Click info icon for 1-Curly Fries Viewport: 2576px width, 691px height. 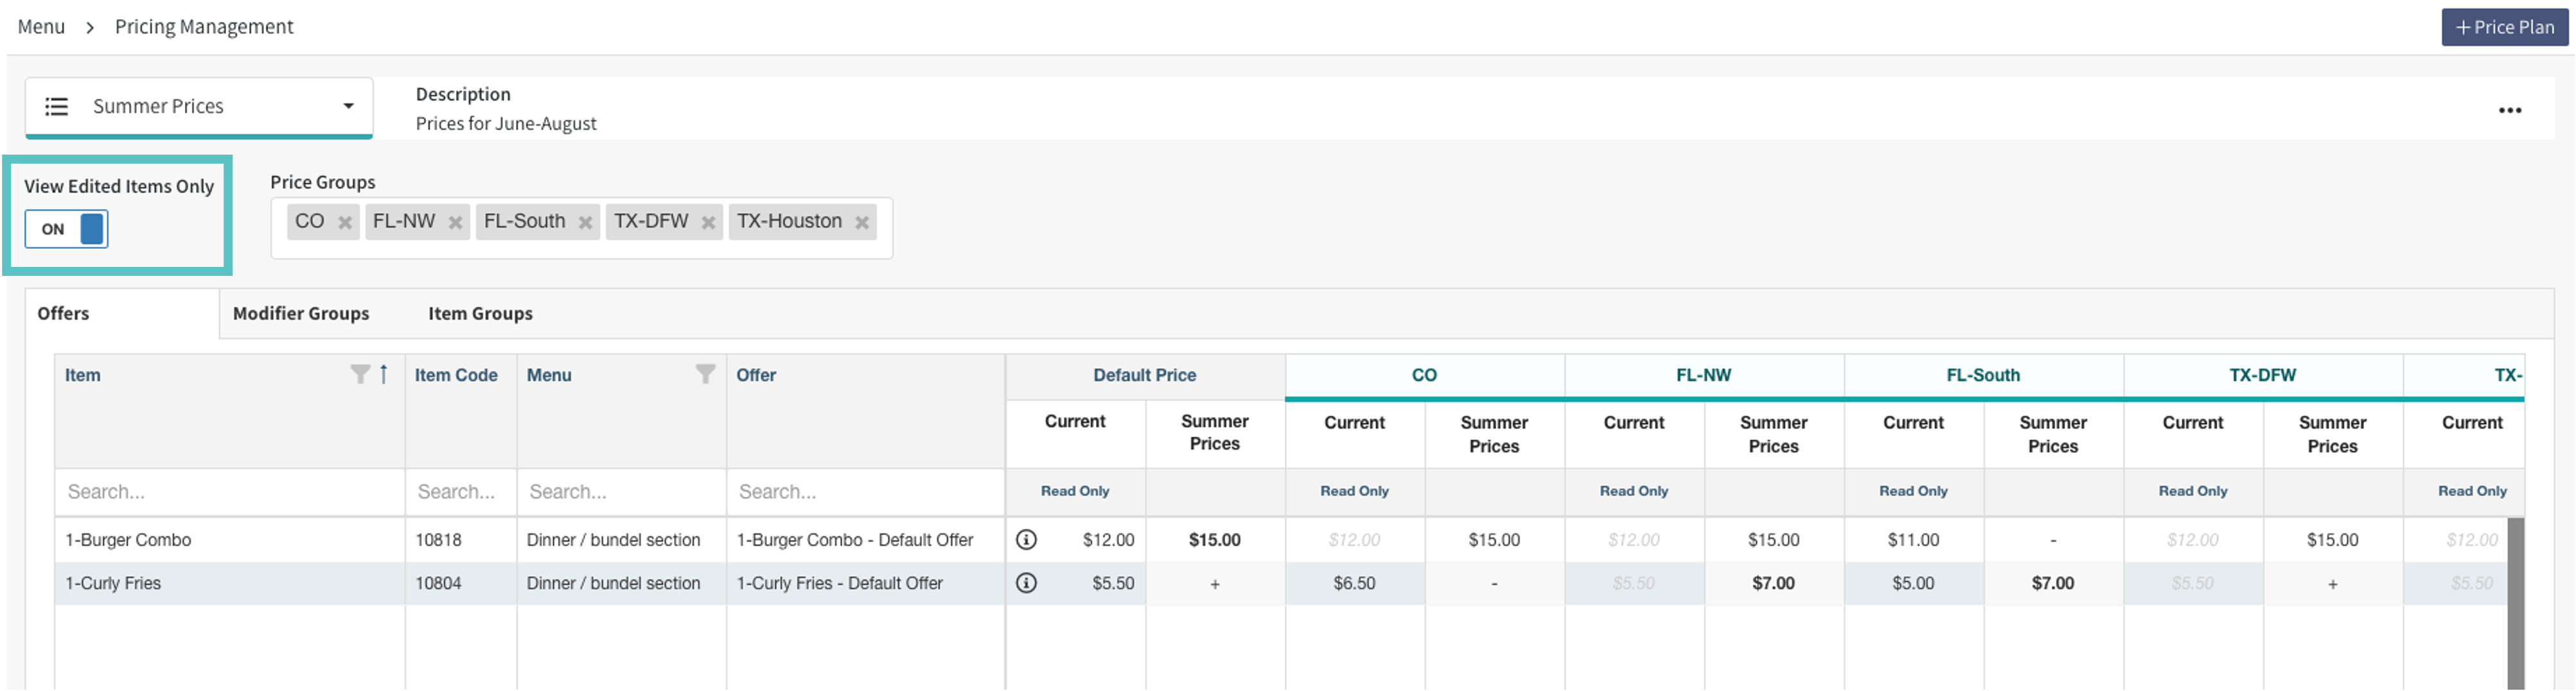pyautogui.click(x=1026, y=583)
